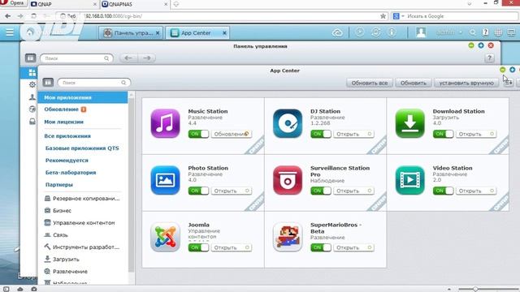This screenshot has width=520, height=292.
Task: Open Music Station Обновление button dropdown
Action: [246, 134]
